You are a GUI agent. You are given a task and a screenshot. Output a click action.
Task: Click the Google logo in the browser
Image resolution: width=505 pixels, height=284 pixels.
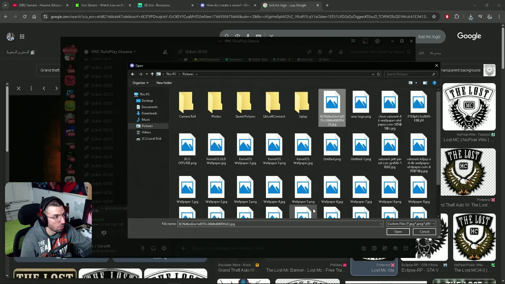tap(469, 36)
